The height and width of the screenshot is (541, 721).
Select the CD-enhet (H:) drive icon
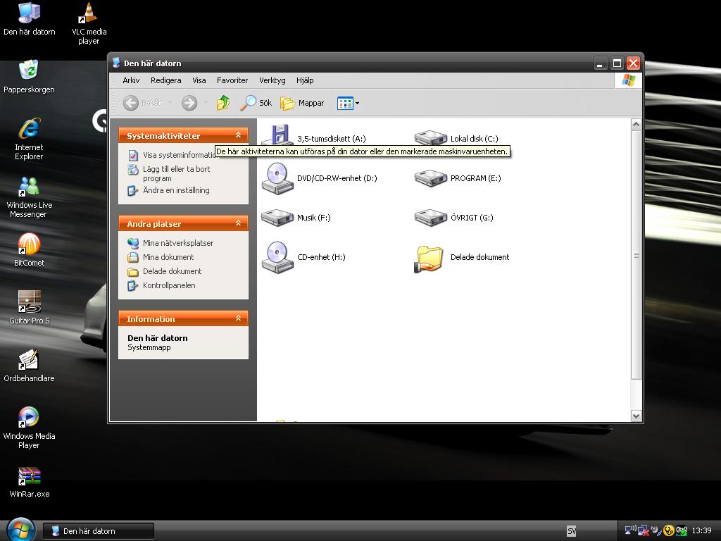pyautogui.click(x=277, y=257)
